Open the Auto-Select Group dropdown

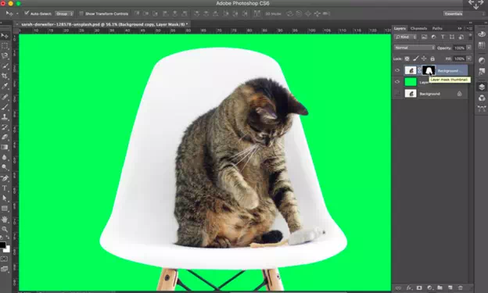coord(64,14)
